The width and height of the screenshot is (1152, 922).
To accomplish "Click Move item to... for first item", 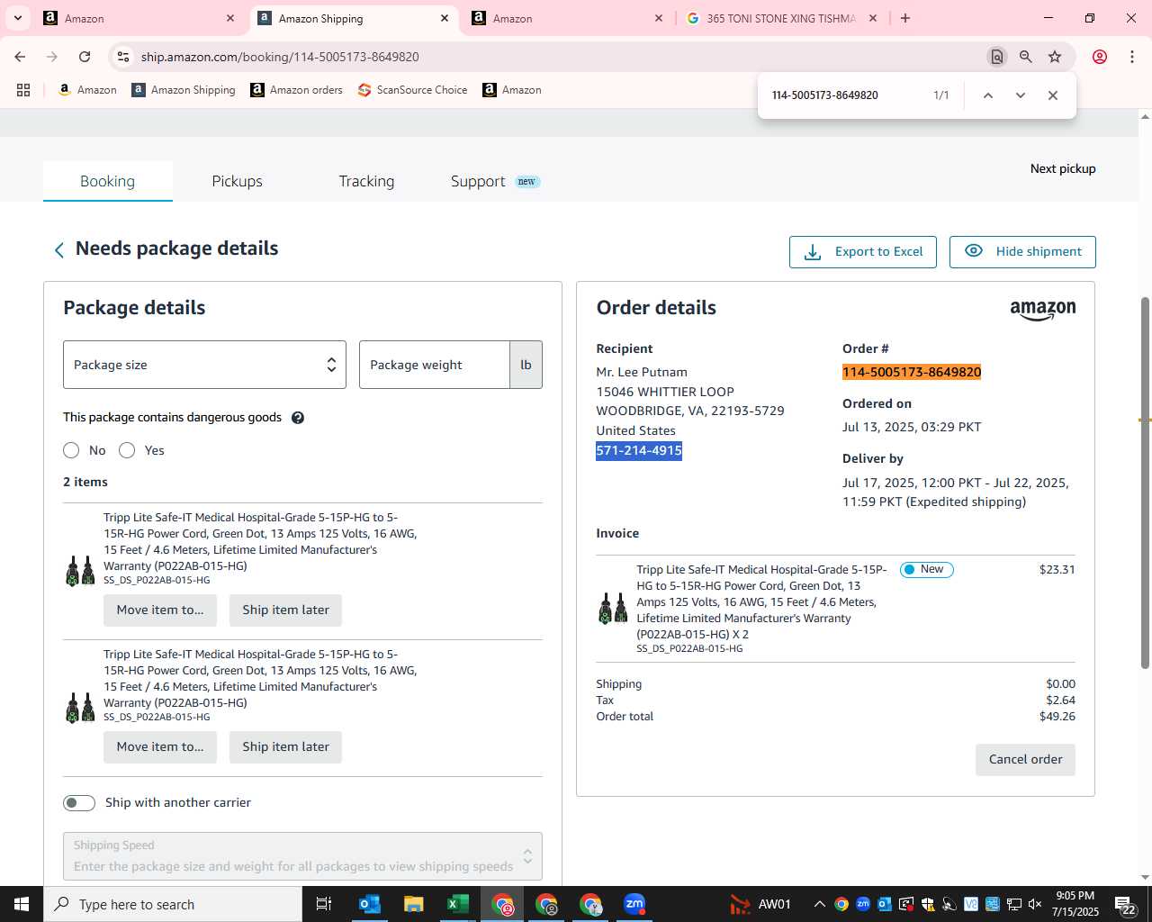I will point(160,610).
